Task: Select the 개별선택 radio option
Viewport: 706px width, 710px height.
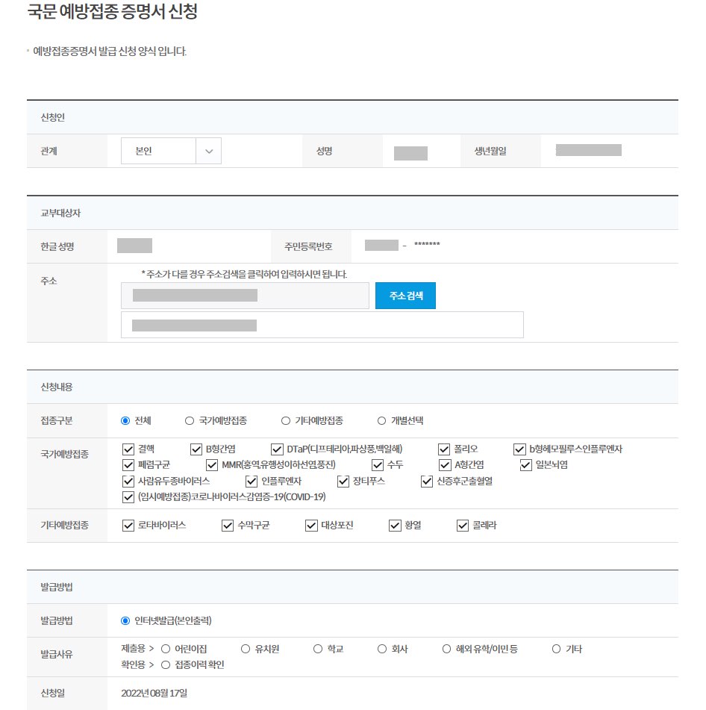Action: tap(381, 420)
